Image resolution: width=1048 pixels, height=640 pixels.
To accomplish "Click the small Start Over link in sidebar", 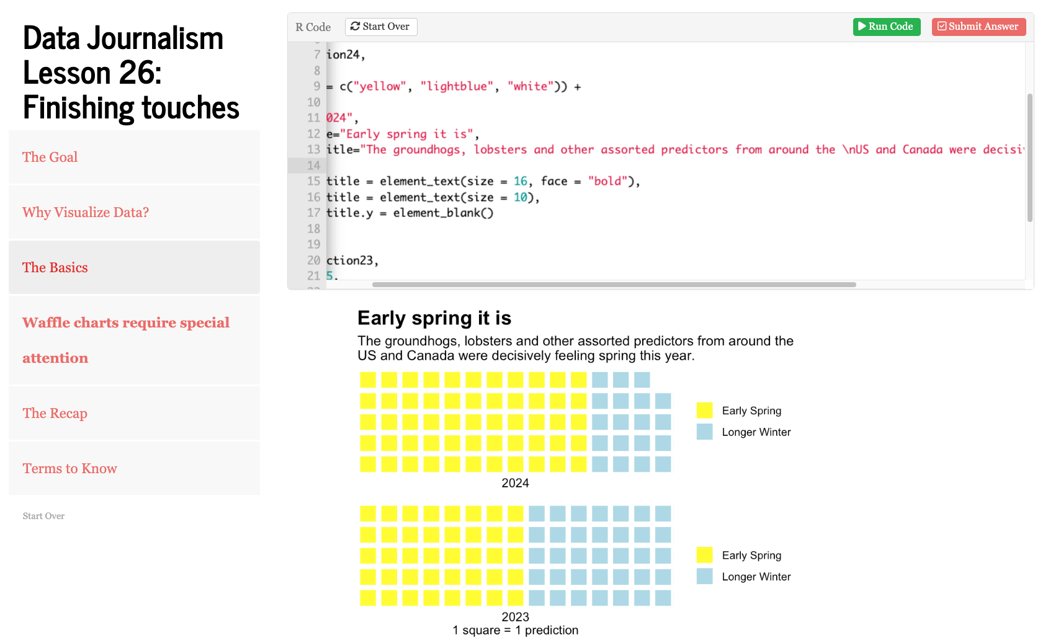I will tap(43, 516).
